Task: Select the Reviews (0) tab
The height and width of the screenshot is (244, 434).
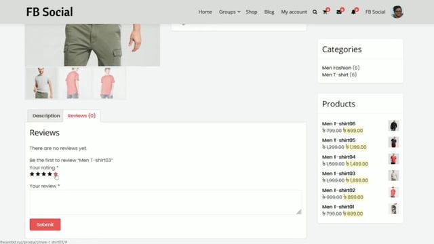Action: click(x=81, y=116)
